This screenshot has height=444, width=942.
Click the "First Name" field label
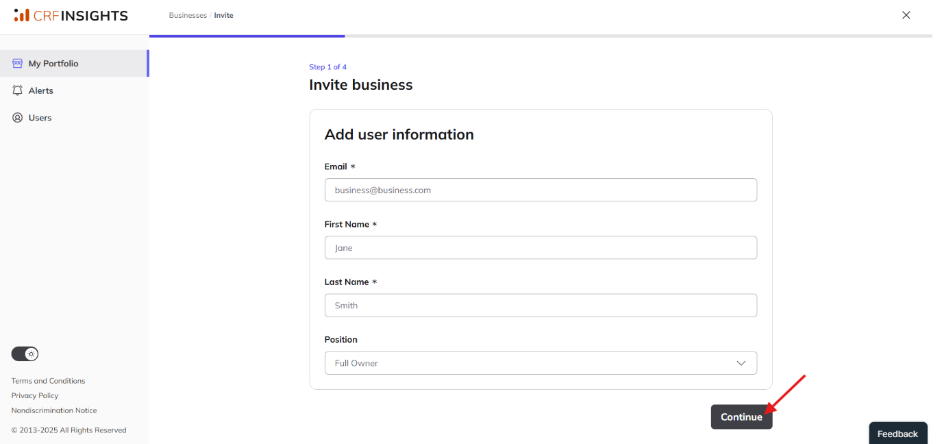click(347, 224)
